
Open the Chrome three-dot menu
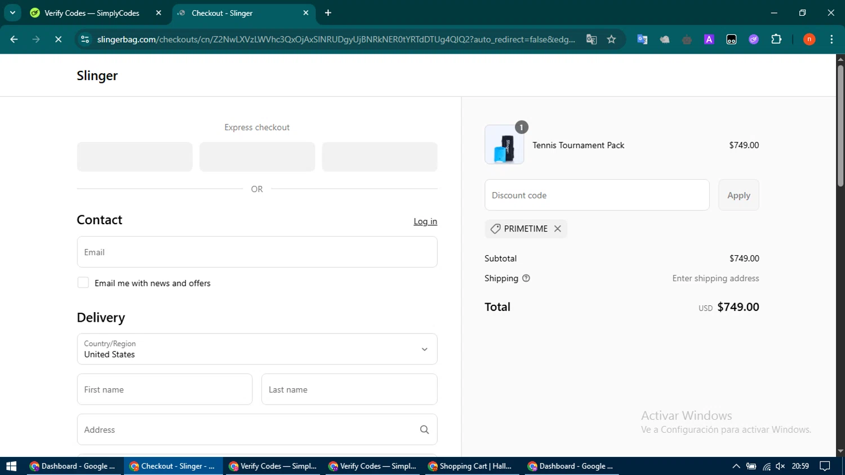pyautogui.click(x=832, y=39)
